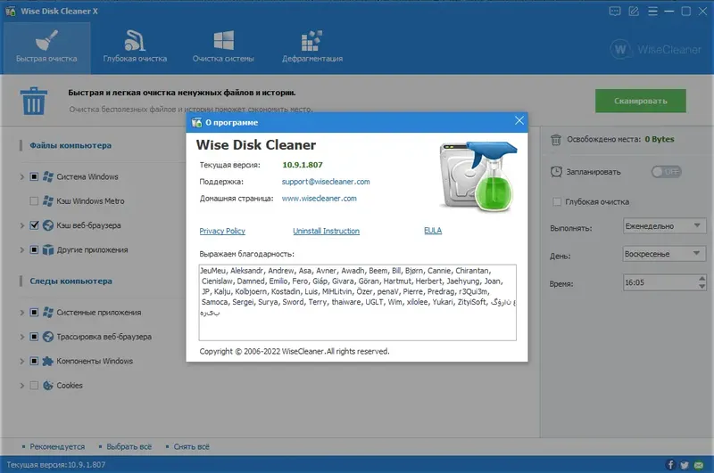
Task: Open the Facebook icon in status bar
Action: coord(670,465)
